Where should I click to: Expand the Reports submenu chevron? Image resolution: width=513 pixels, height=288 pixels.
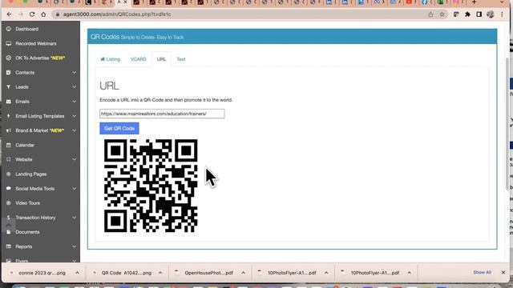tap(75, 246)
